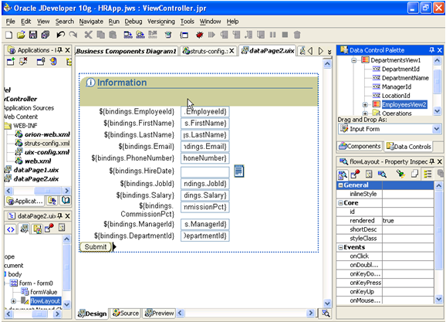Viewport: 446px width, 322px height.
Task: Click the Garbage collection trash icon
Action: [297, 35]
